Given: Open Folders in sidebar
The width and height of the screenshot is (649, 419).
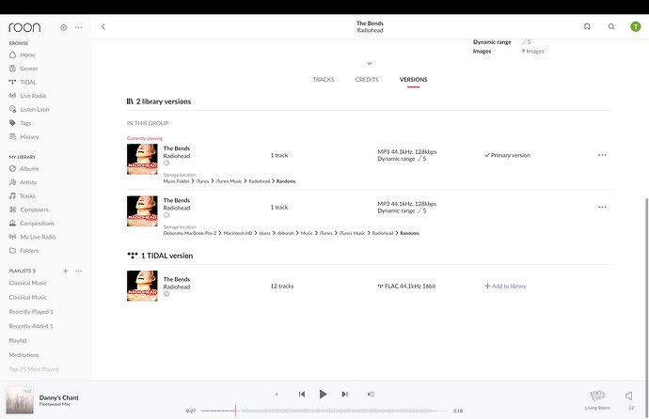Looking at the screenshot, I should 24,250.
